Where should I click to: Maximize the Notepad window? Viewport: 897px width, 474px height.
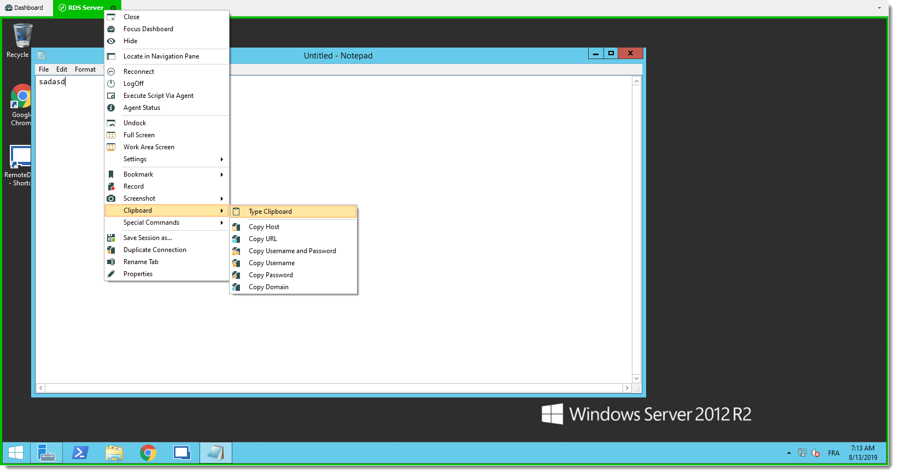pyautogui.click(x=611, y=54)
